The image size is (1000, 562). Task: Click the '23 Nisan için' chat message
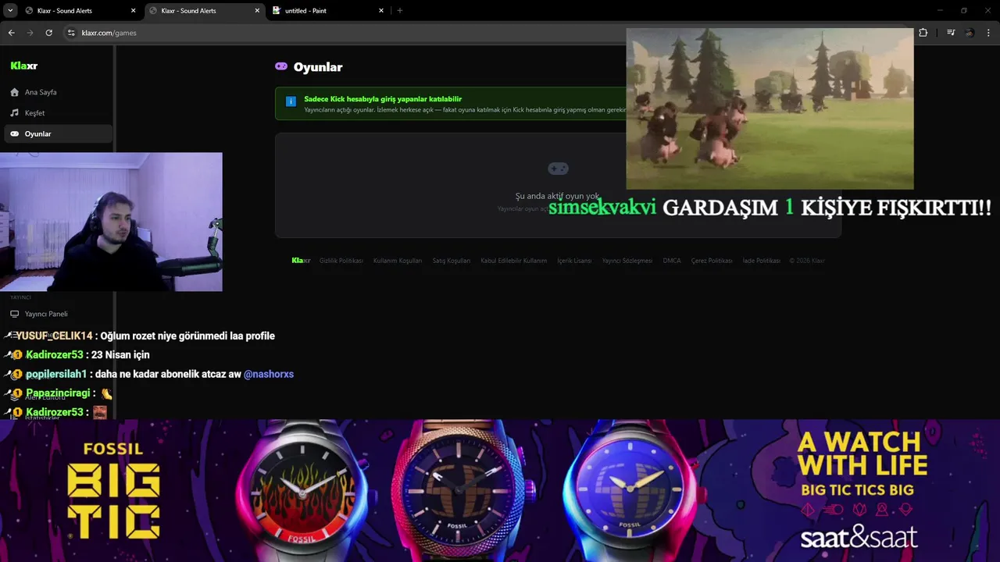[122, 354]
